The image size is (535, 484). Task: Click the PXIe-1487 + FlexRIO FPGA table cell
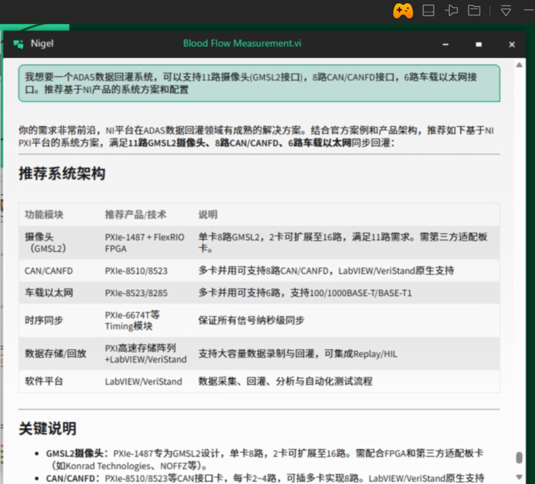(x=144, y=243)
